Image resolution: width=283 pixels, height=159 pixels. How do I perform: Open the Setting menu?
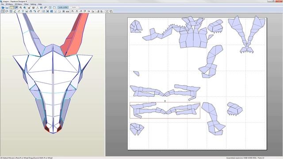click(x=33, y=4)
